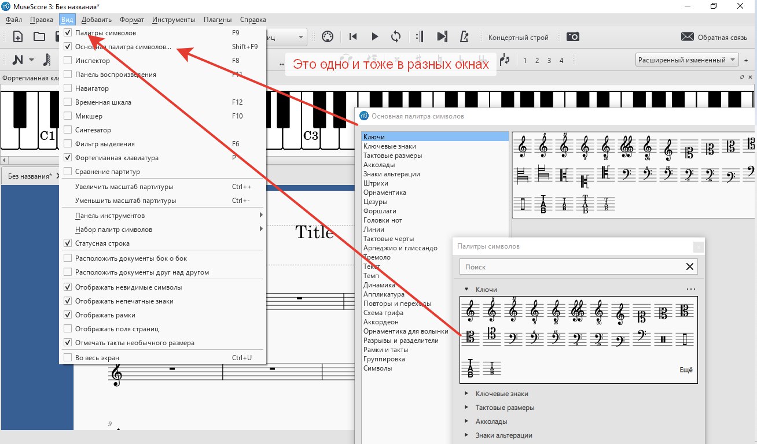
Task: Click the camera image capture icon
Action: pos(573,36)
